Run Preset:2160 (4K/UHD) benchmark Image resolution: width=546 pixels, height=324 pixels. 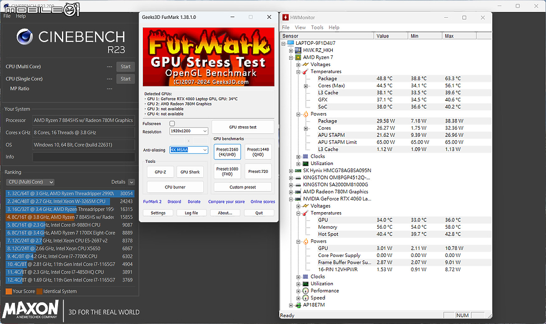click(x=227, y=152)
